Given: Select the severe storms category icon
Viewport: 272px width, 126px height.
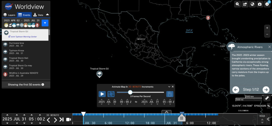Looking at the screenshot, I should pos(18,25).
